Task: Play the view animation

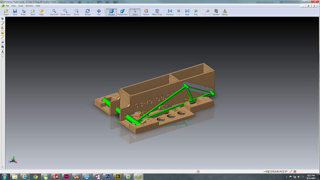Action: pyautogui.click(x=196, y=12)
